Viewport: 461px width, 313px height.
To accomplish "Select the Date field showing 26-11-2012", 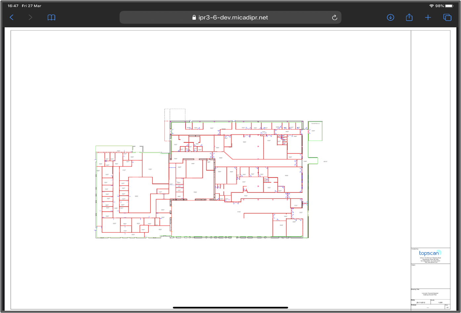I will pos(421,302).
